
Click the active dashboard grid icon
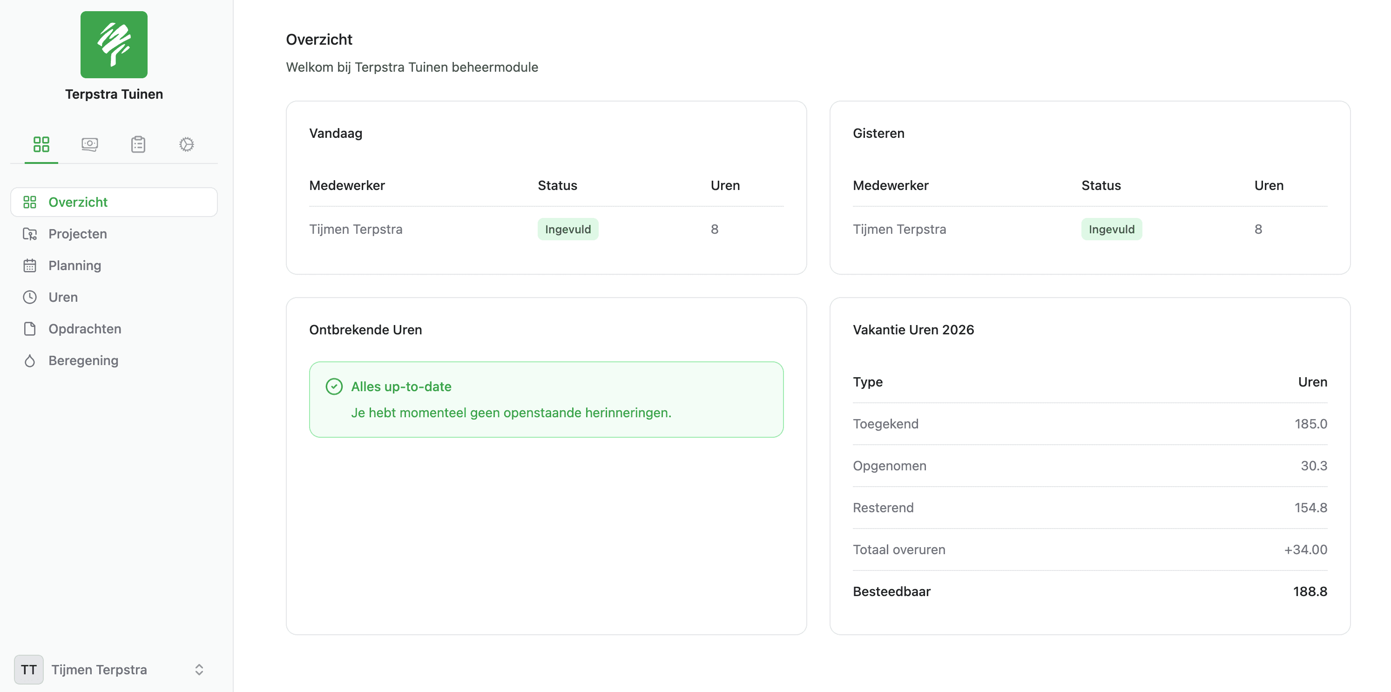41,144
